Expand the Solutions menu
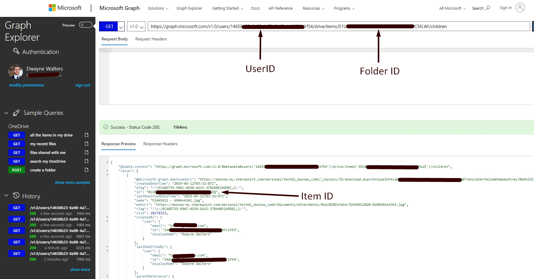 click(158, 8)
